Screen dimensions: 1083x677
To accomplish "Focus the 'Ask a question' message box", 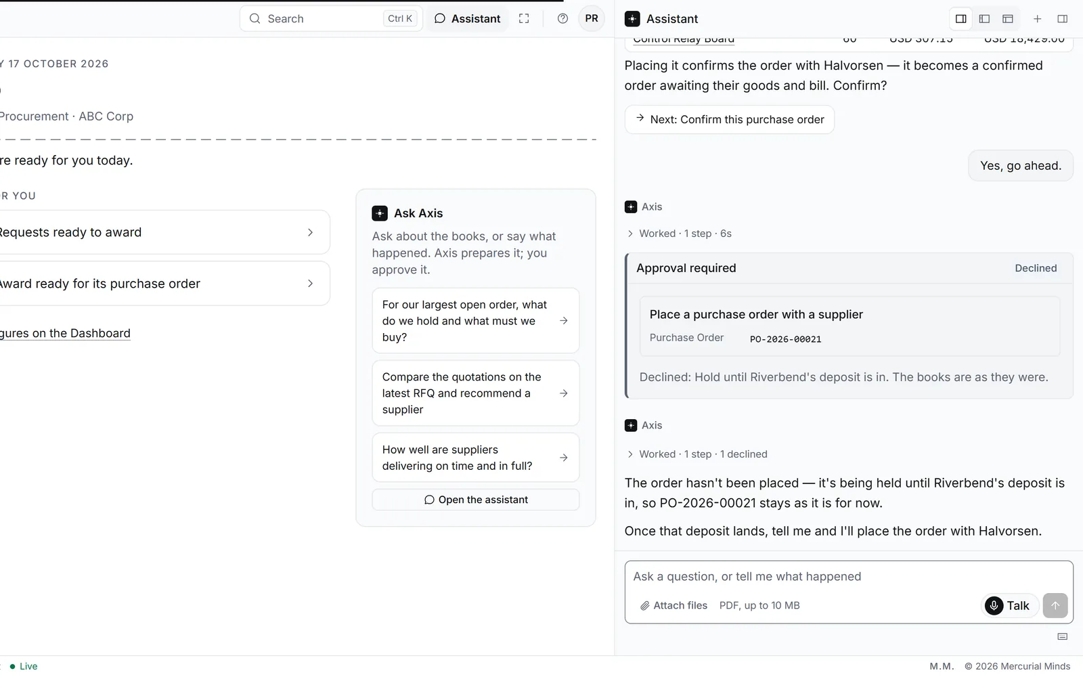I will 849,577.
